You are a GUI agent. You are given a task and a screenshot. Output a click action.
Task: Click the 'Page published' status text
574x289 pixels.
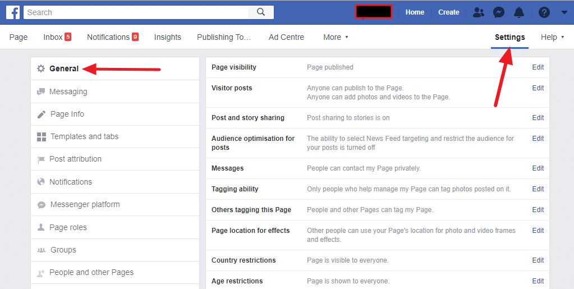[x=330, y=67]
